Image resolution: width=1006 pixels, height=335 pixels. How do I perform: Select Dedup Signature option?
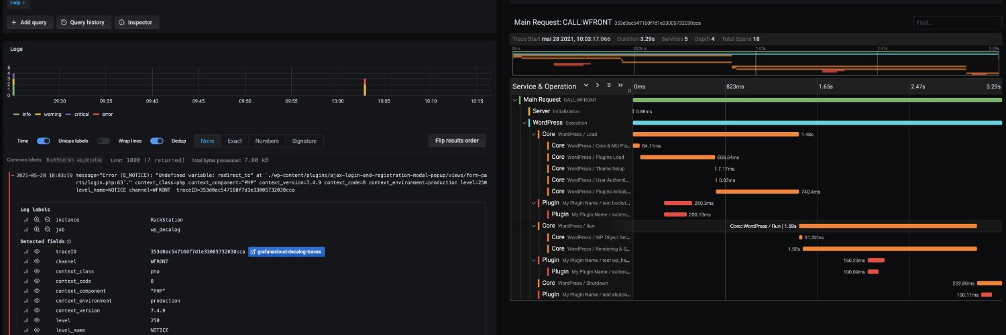(x=304, y=141)
